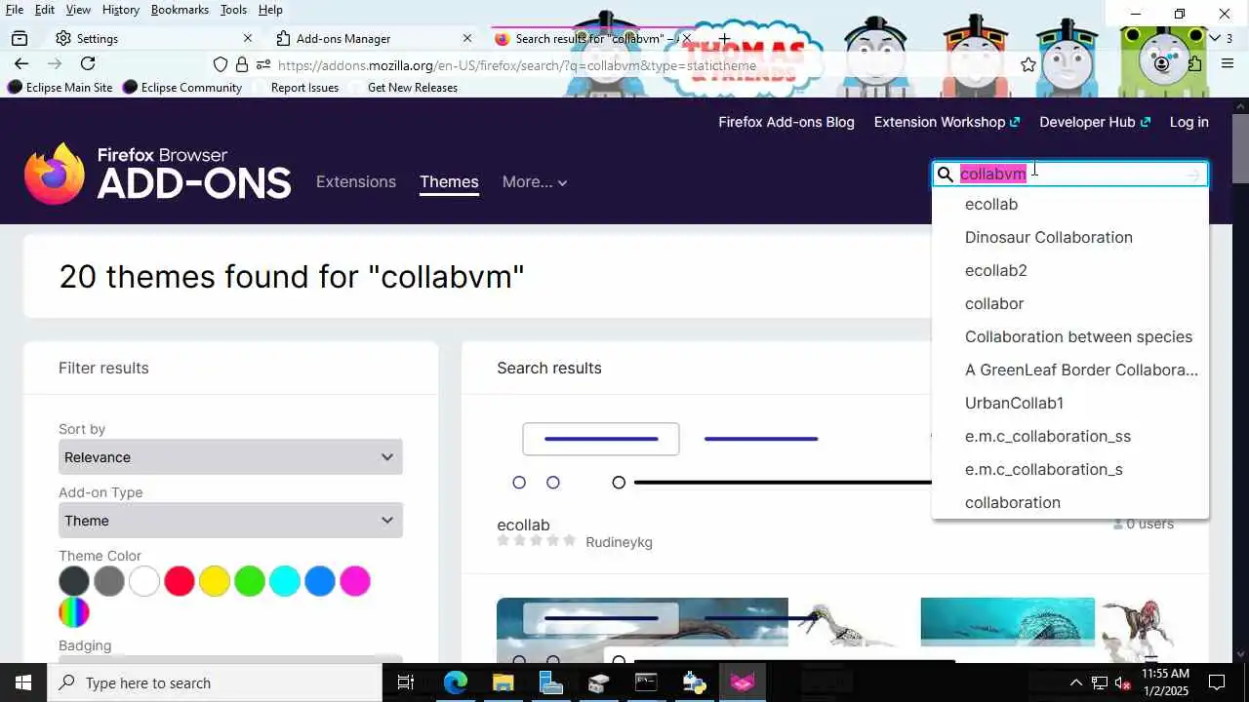Go to the Extensions section
This screenshot has height=702, width=1249.
pyautogui.click(x=356, y=182)
